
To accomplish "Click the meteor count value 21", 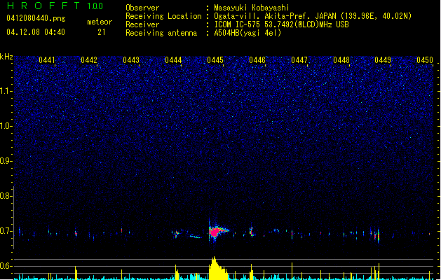I will (102, 32).
